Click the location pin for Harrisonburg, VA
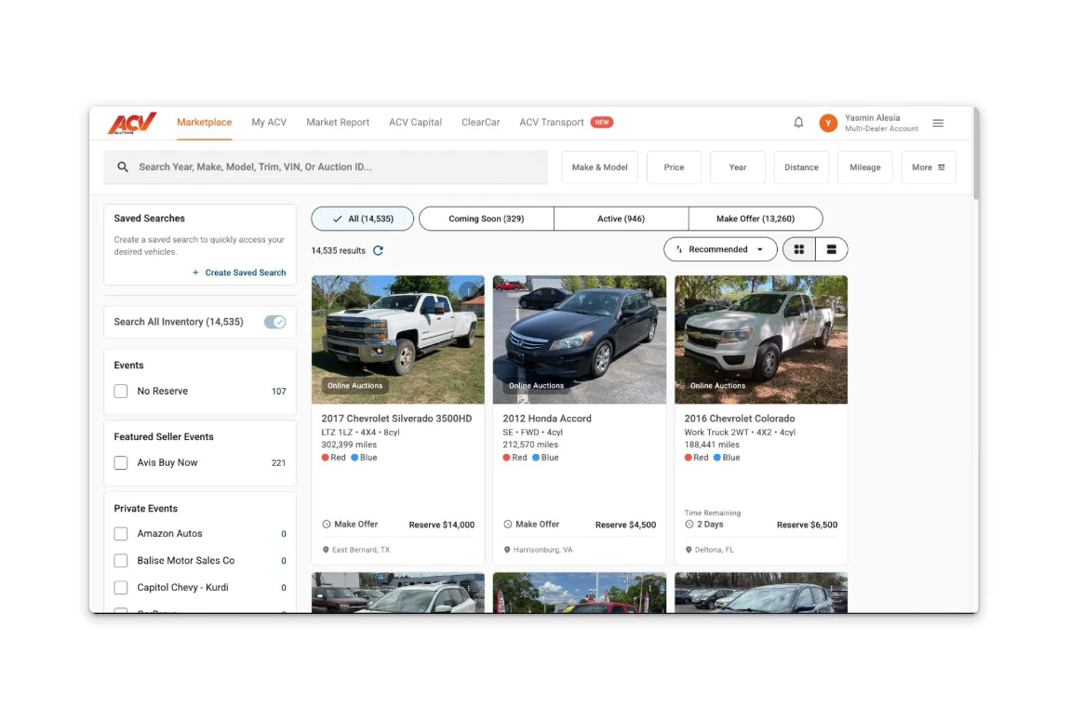This screenshot has height=720, width=1070. click(507, 550)
